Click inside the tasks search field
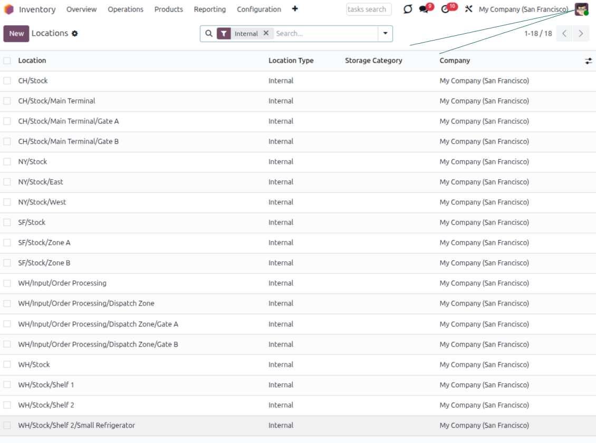Screen dimensions: 596x443 point(369,9)
